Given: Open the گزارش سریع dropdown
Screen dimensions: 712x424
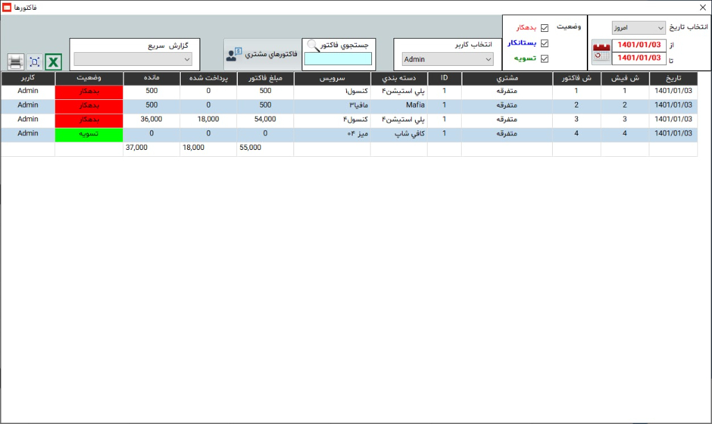Looking at the screenshot, I should (132, 60).
